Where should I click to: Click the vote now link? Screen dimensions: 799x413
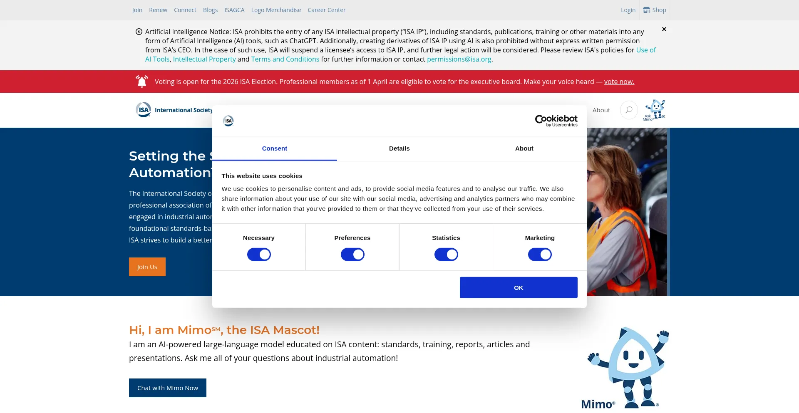(619, 82)
